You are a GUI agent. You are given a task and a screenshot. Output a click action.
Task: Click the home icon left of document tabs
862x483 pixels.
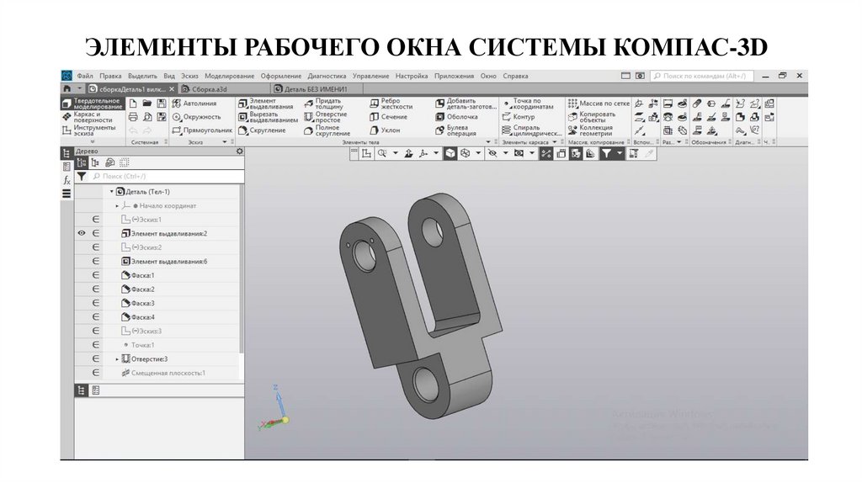tap(67, 88)
